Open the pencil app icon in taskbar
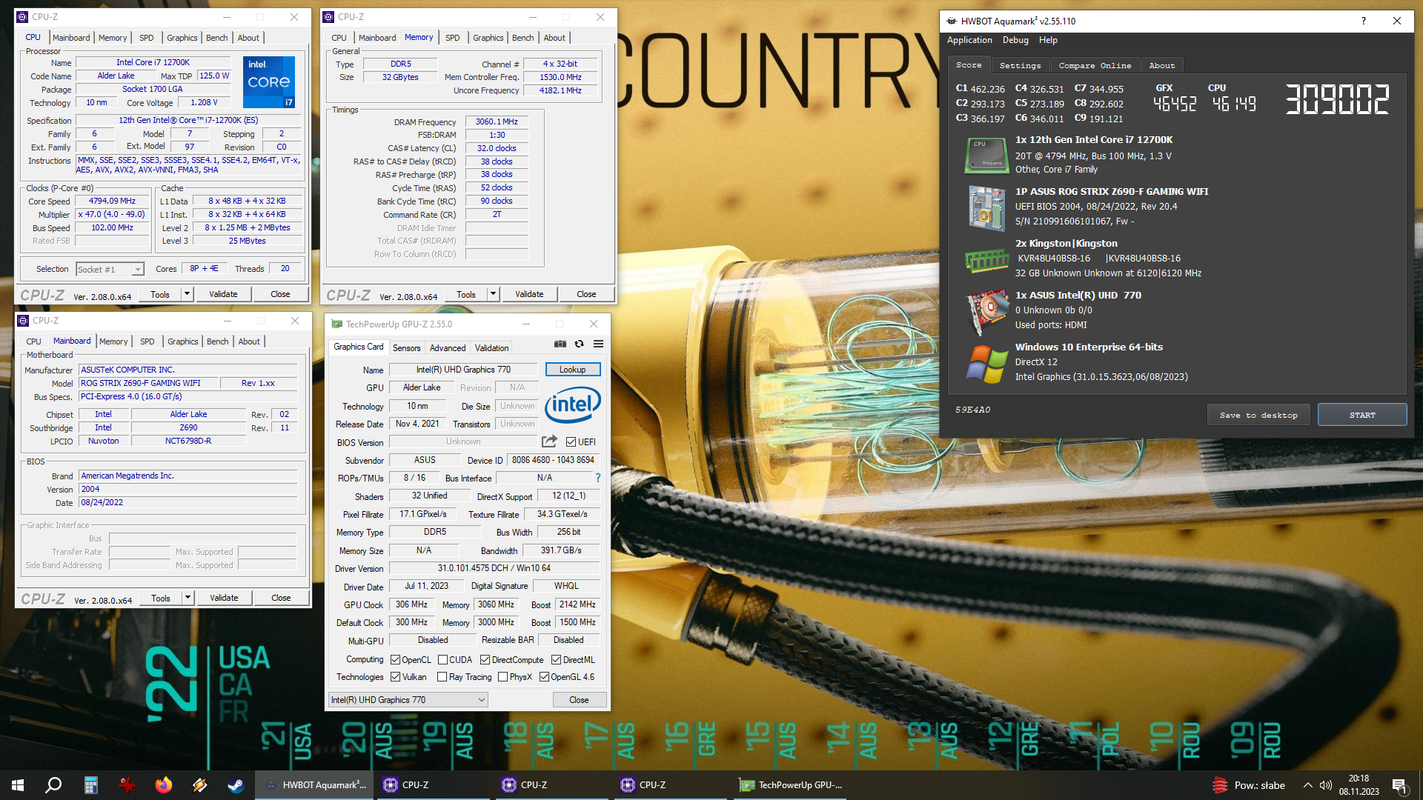 pyautogui.click(x=199, y=785)
